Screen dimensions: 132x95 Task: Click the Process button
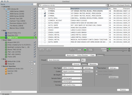pyautogui.click(x=123, y=90)
